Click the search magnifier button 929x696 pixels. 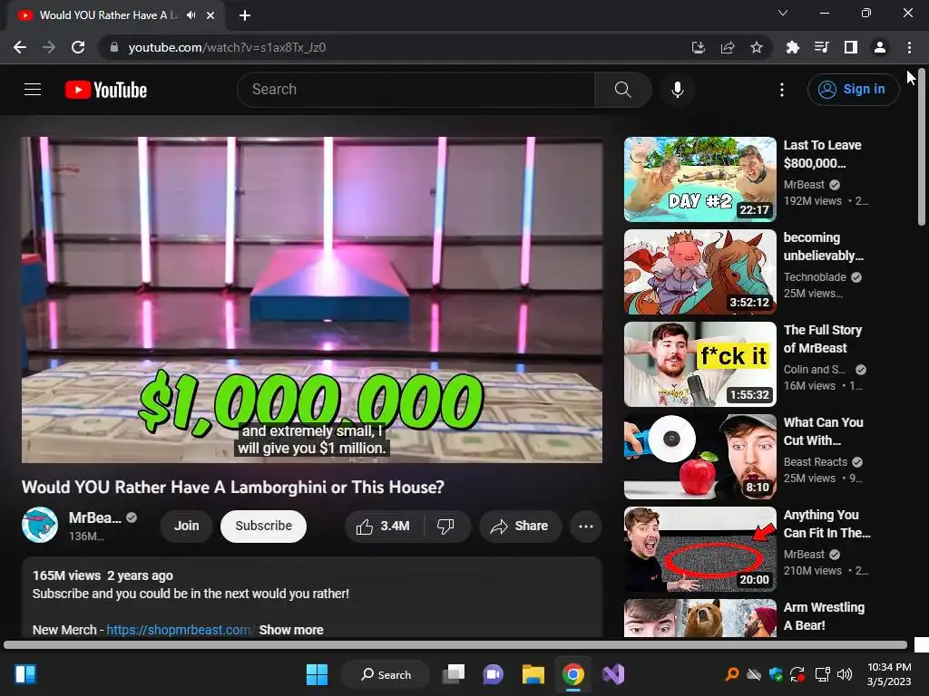[x=622, y=90]
